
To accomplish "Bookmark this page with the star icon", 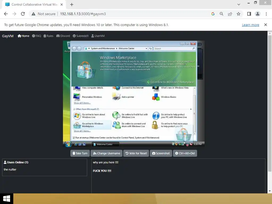I will (239, 14).
